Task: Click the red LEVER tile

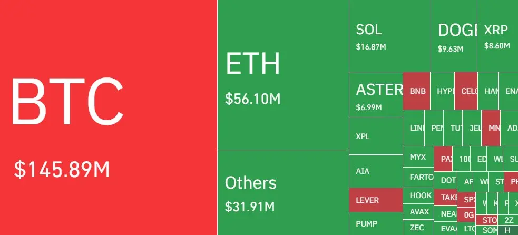Action: pos(376,200)
